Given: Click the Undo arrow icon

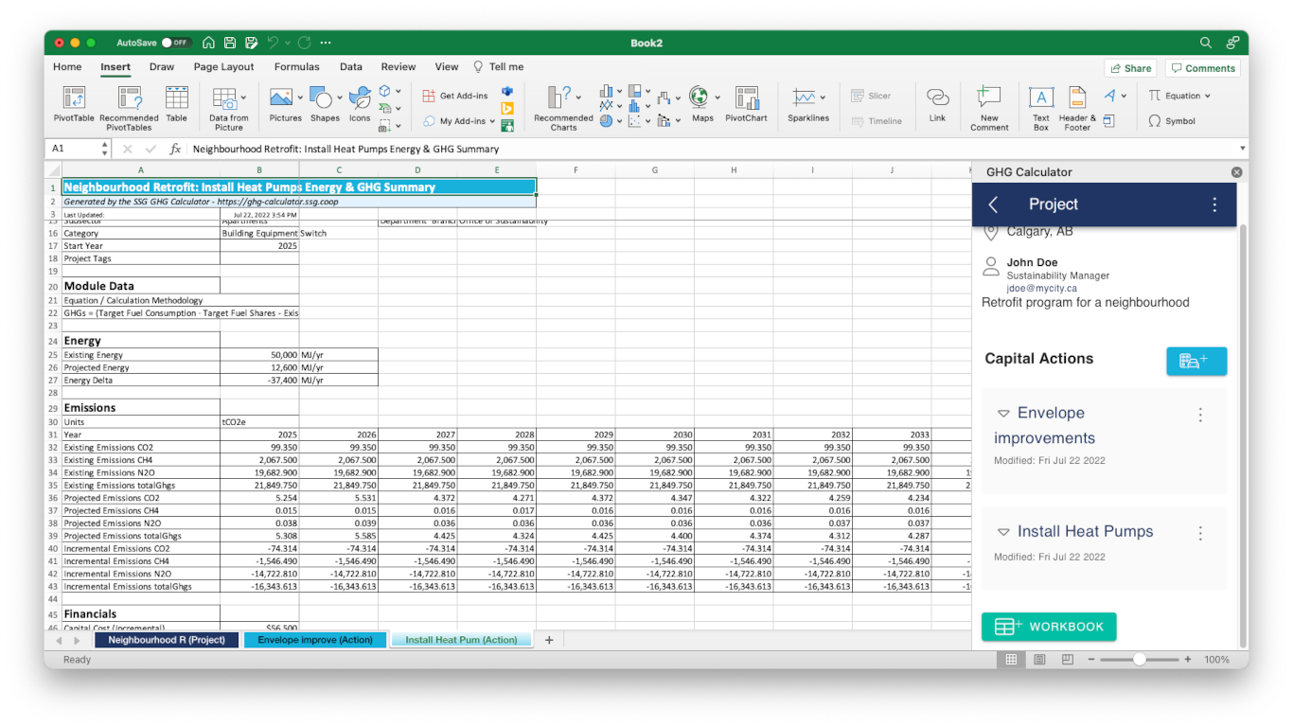Looking at the screenshot, I should click(274, 43).
